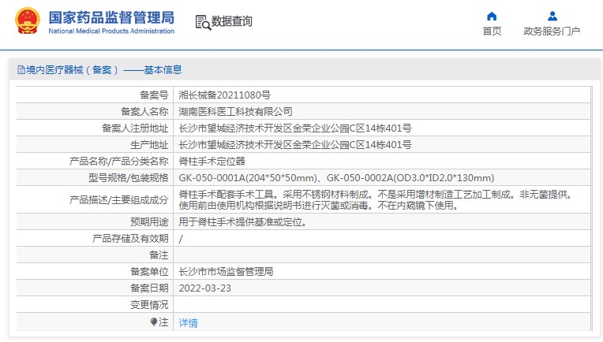
Task: Click the 生产地址 row label
Action: (x=149, y=144)
